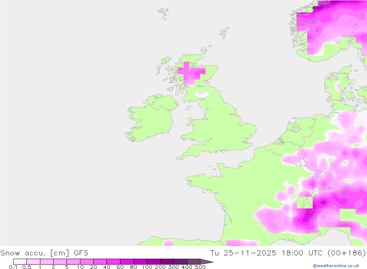Click the 'Tu 25-11-2025 18:00 UTC (00+186)' timestamp

coord(288,253)
